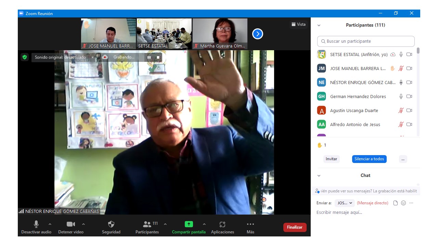
Task: Click NE avatar in participant list
Action: click(321, 82)
